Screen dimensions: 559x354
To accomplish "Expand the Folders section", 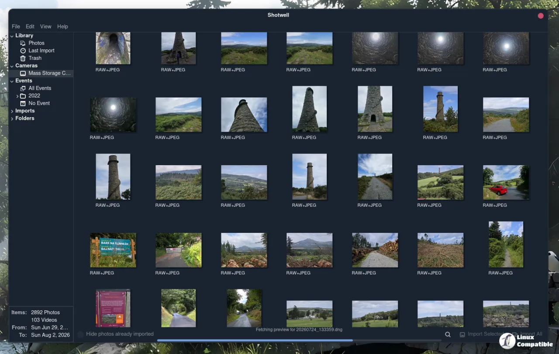I will [x=12, y=118].
